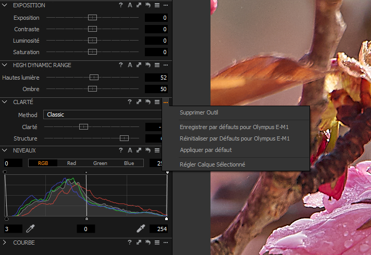Open Clarté presets menu

157,102
